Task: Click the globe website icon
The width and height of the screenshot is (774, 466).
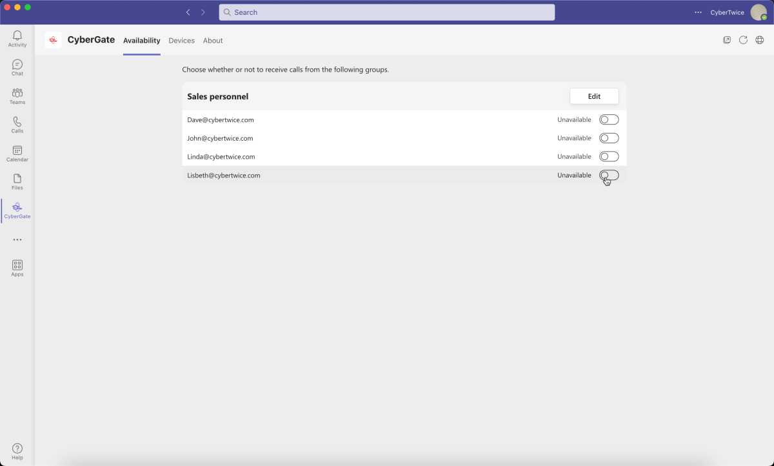Action: click(x=760, y=40)
